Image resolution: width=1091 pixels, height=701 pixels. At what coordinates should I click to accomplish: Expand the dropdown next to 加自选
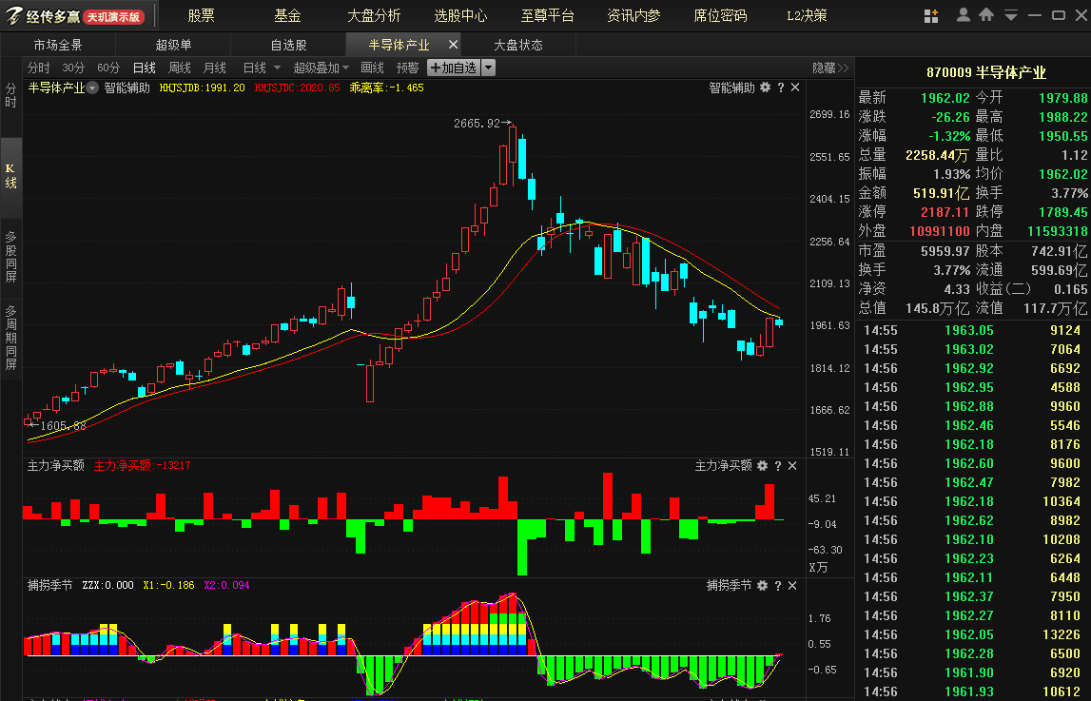click(x=488, y=68)
